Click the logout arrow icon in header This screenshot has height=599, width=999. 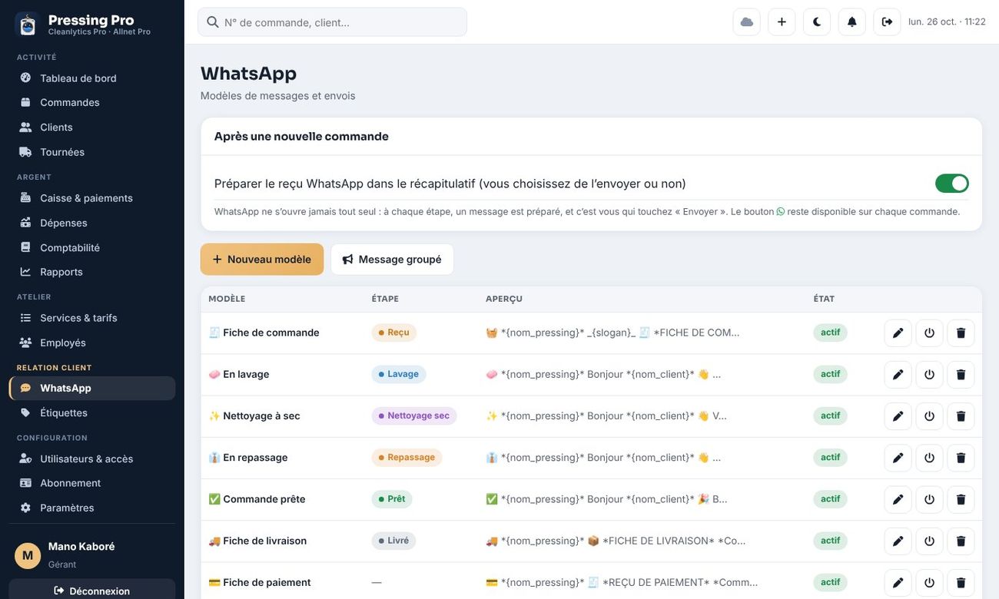[x=887, y=22]
